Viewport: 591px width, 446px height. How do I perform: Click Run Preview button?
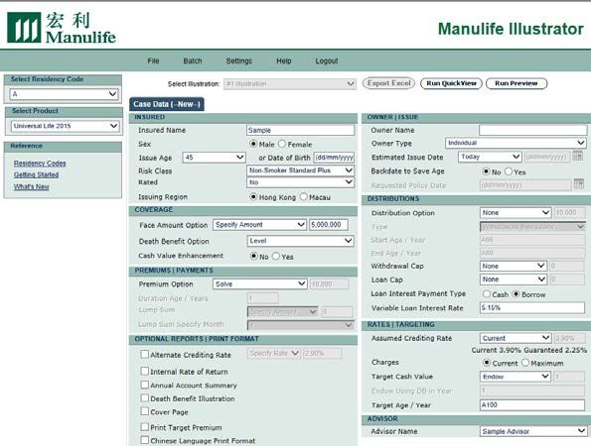(x=517, y=83)
